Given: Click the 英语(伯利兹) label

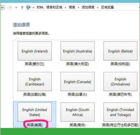Looking at the screenshot, I should 120,64.
